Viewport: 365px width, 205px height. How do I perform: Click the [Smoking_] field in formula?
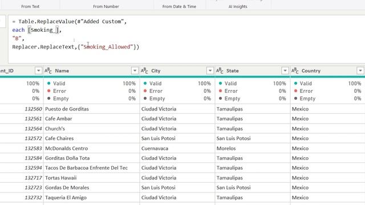pyautogui.click(x=43, y=30)
